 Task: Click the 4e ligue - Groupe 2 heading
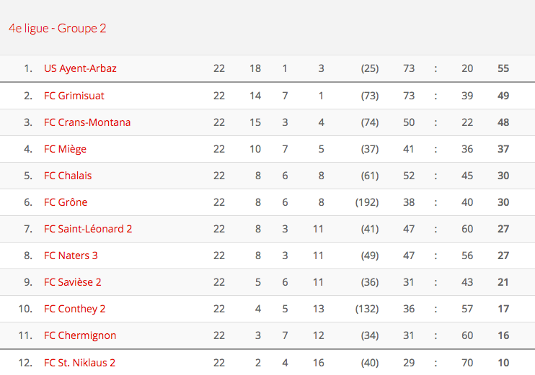point(58,28)
